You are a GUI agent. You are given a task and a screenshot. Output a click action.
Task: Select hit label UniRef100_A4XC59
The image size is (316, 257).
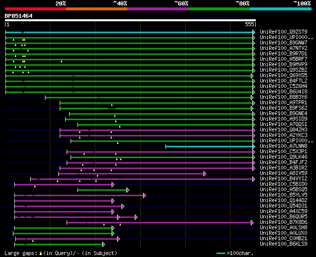[283, 212]
